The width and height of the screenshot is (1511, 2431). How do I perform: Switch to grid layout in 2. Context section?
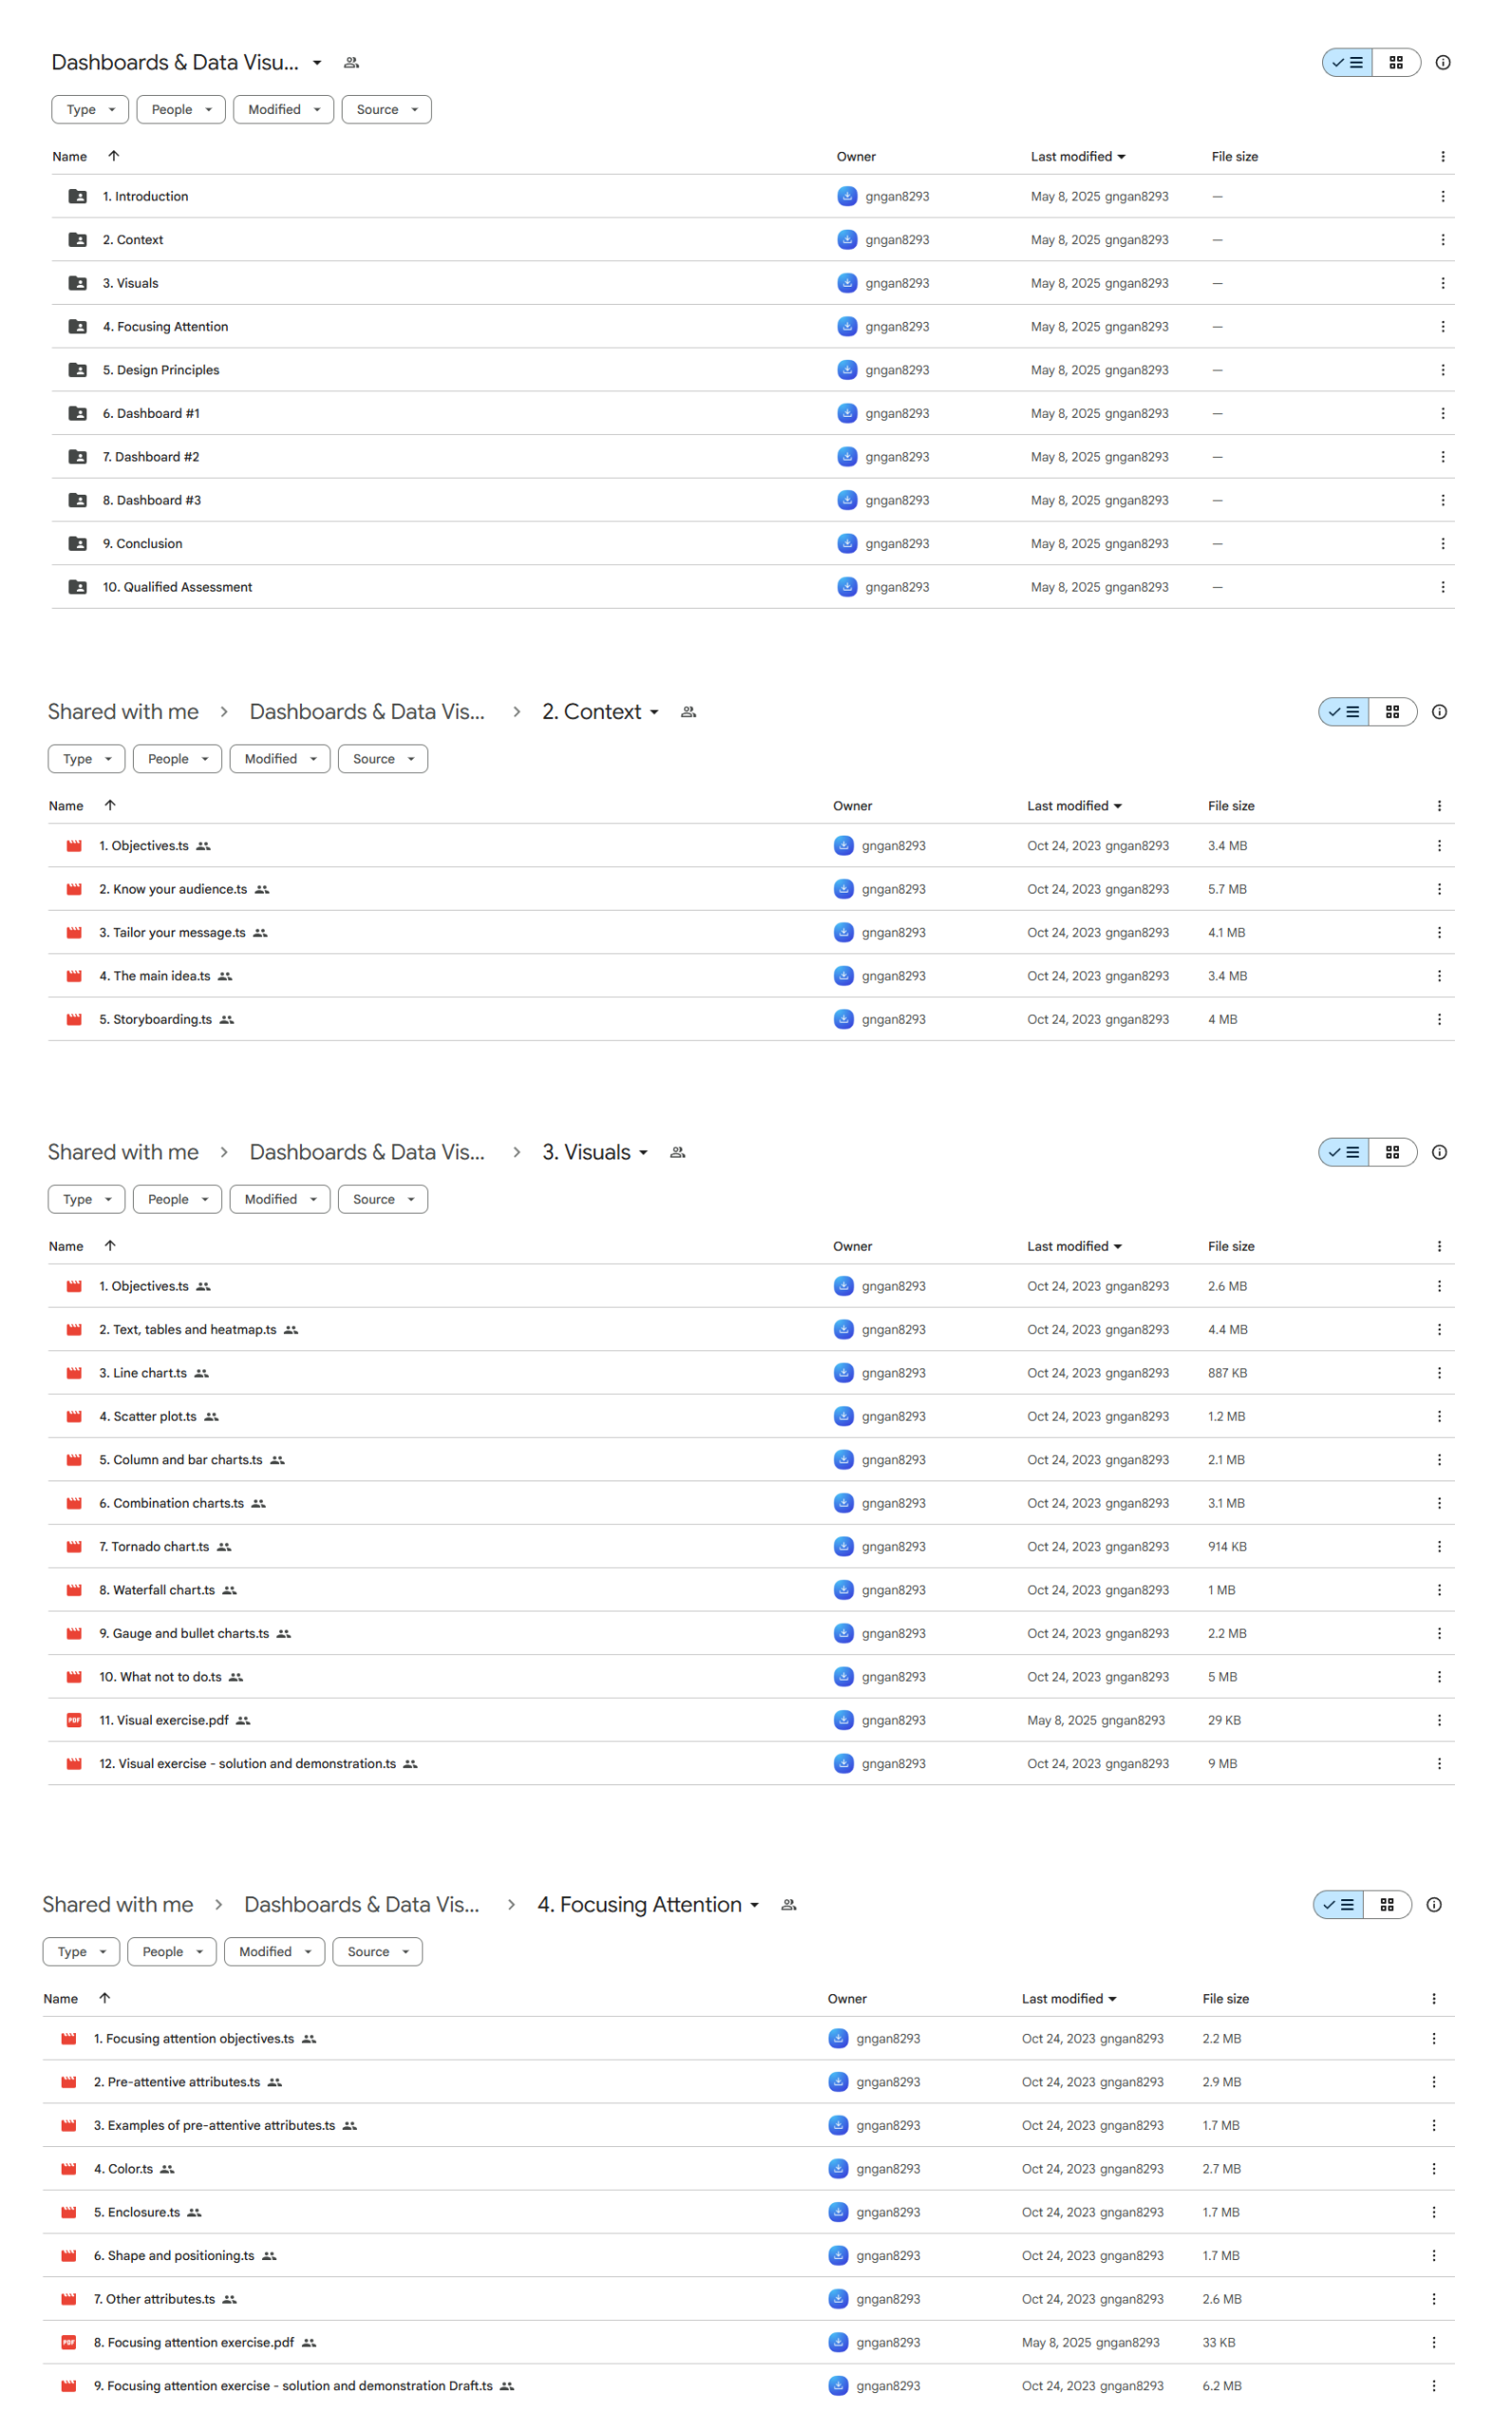point(1391,711)
